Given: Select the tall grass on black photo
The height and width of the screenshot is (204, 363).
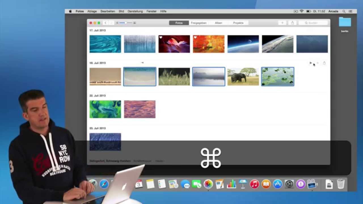Looking at the screenshot, I should click(174, 76).
